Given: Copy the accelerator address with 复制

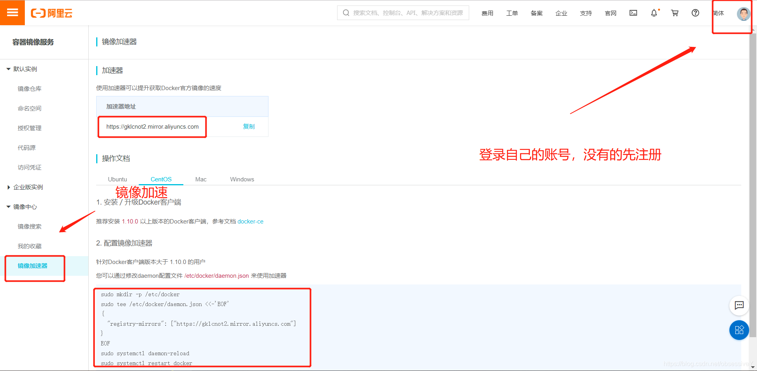Looking at the screenshot, I should point(249,127).
